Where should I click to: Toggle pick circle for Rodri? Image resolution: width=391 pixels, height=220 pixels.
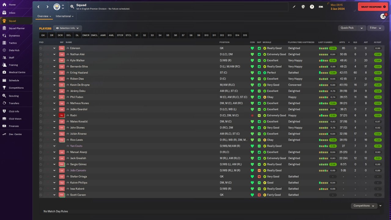(41, 116)
